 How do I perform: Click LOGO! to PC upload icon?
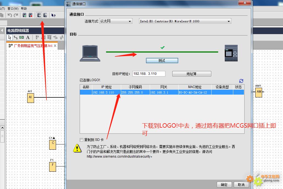45,15
